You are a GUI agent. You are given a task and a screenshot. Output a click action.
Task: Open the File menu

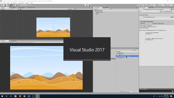click(x=1, y=3)
